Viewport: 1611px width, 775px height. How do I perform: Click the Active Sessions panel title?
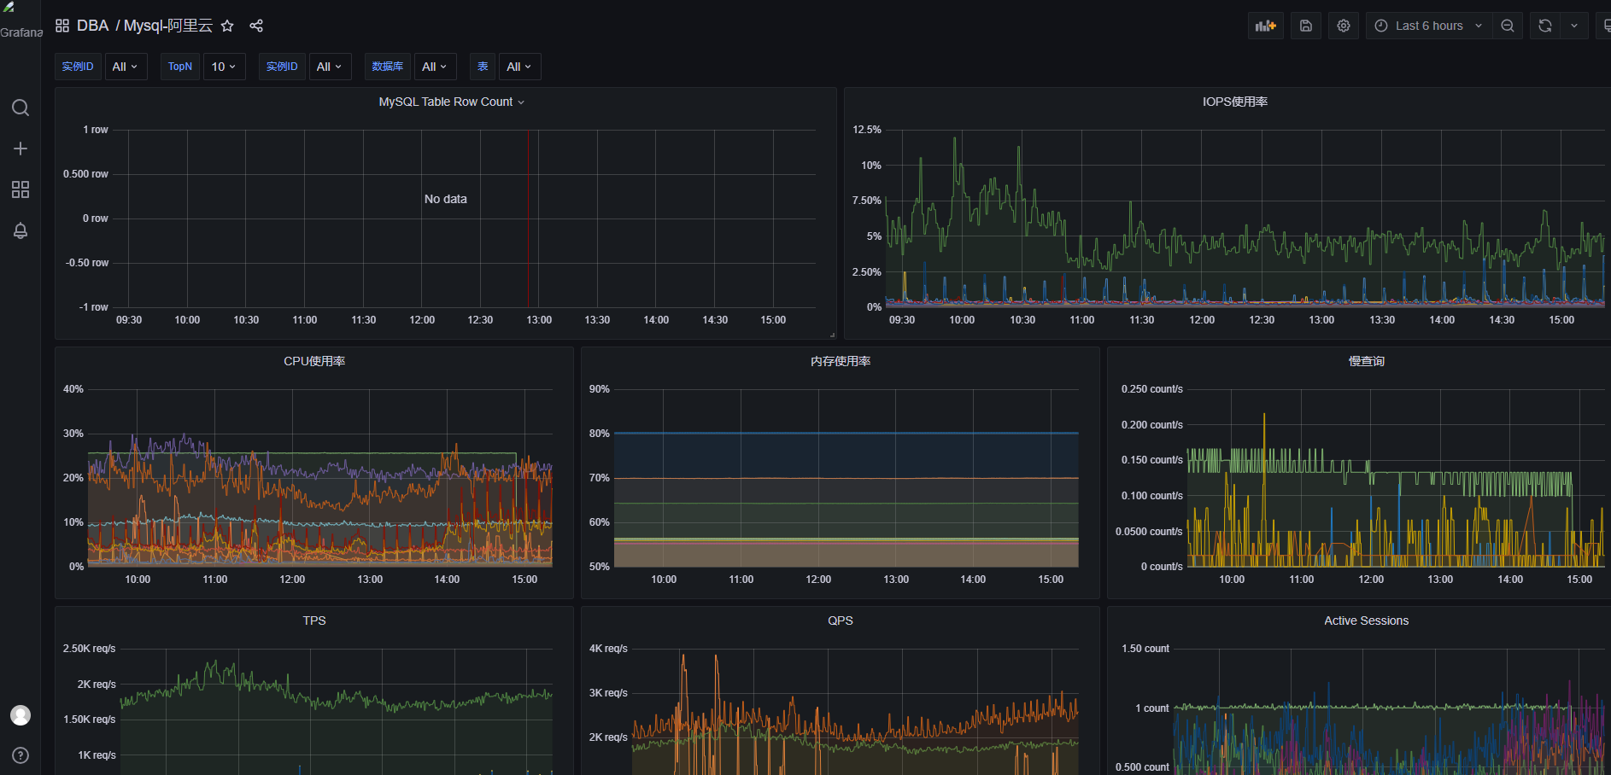click(1366, 621)
